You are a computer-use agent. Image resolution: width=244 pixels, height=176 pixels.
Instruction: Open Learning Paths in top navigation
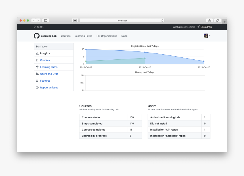click(x=83, y=36)
